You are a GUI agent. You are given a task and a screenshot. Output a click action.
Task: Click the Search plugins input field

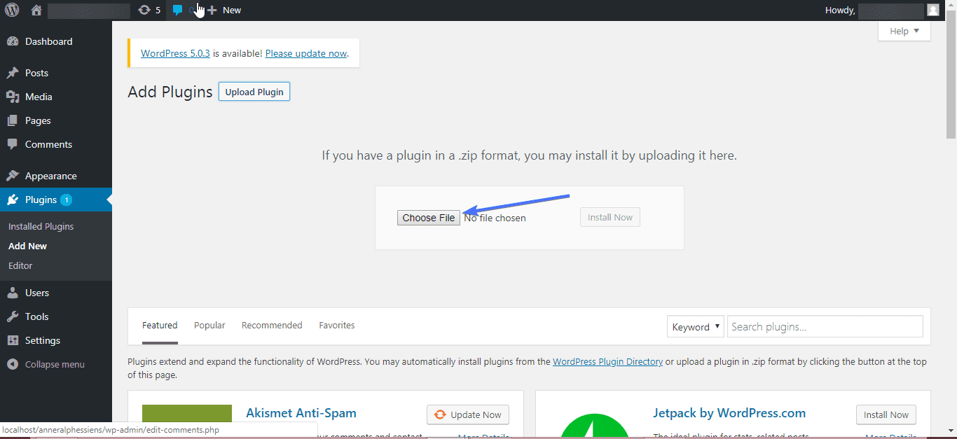[825, 327]
